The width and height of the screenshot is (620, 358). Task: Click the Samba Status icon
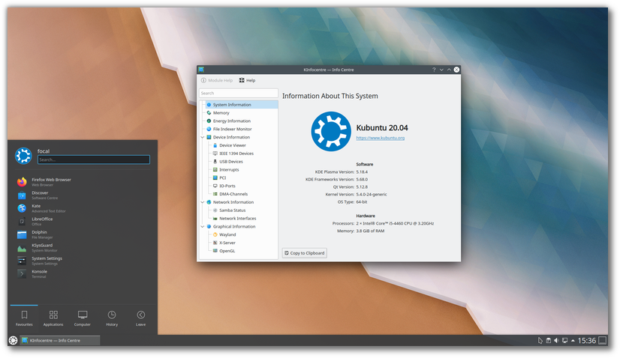click(x=215, y=210)
